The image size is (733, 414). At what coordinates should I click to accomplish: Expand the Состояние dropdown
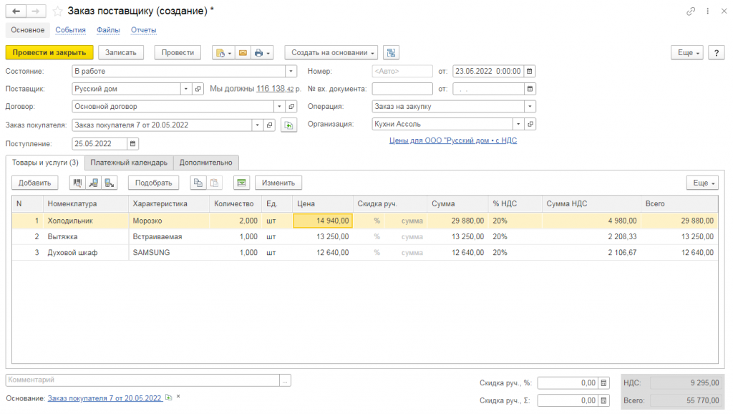pos(291,71)
